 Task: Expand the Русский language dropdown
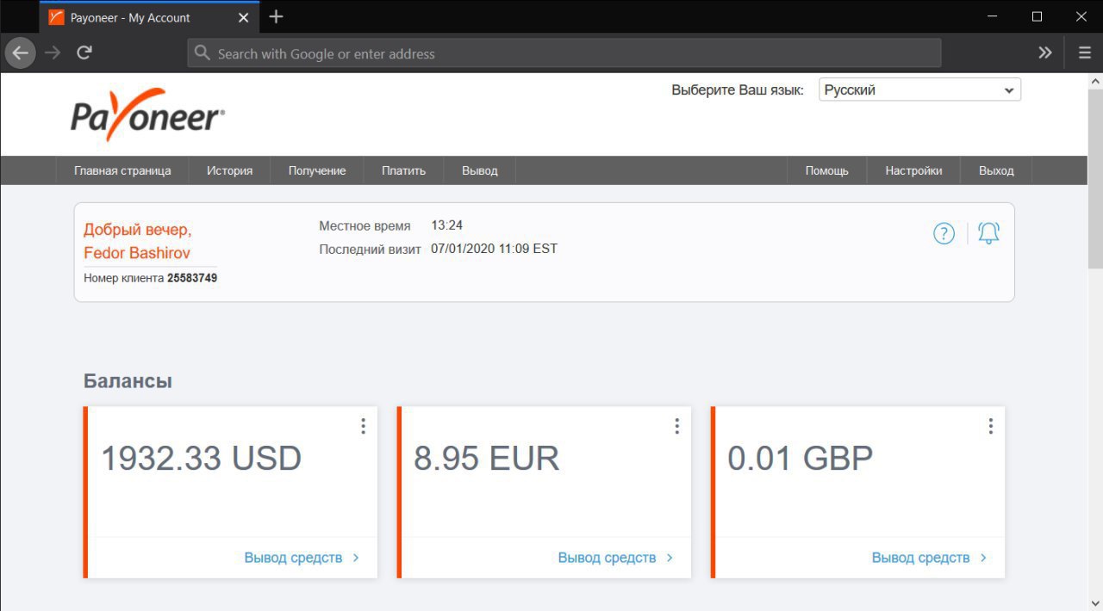pos(919,89)
